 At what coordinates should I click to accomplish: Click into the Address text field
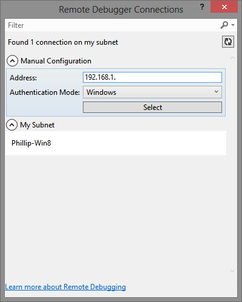pos(152,77)
